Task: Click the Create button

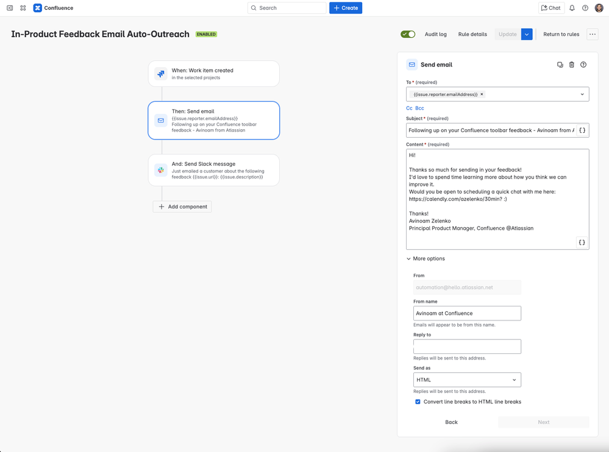Action: (x=346, y=8)
